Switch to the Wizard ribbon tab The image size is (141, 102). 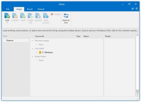(x=41, y=9)
